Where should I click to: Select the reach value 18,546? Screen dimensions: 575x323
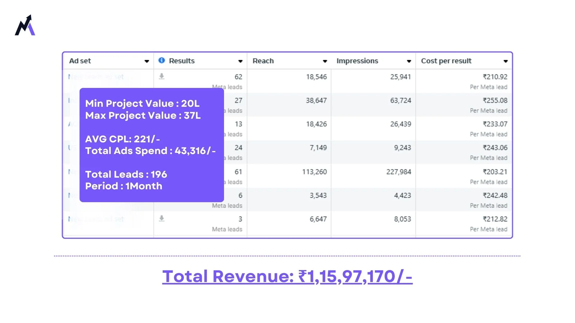316,77
